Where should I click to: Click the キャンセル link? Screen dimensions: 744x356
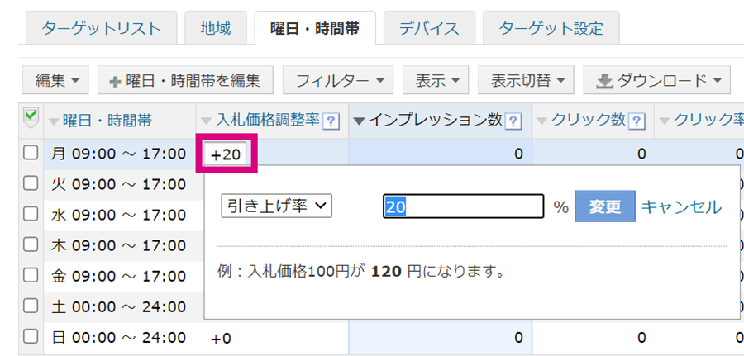click(681, 206)
